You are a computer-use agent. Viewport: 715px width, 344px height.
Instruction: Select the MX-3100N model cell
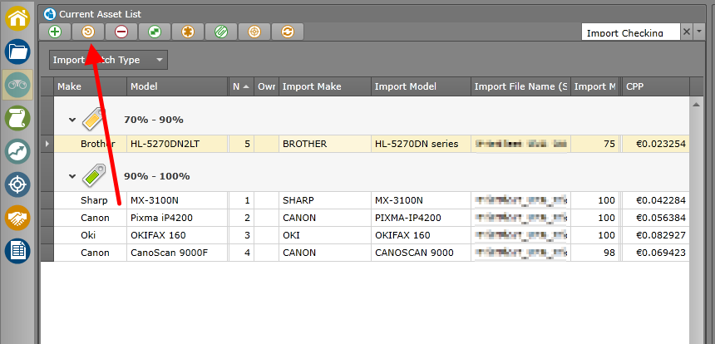[x=177, y=200]
